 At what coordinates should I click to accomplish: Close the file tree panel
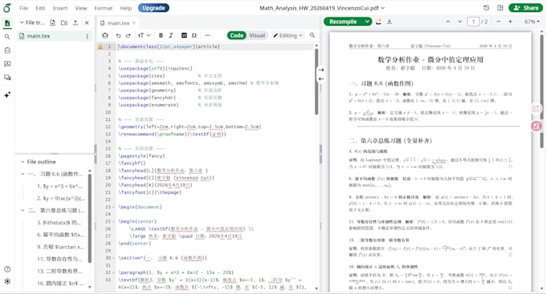87,22
